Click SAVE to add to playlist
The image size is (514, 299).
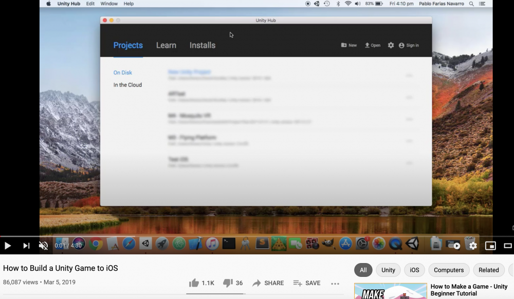307,283
